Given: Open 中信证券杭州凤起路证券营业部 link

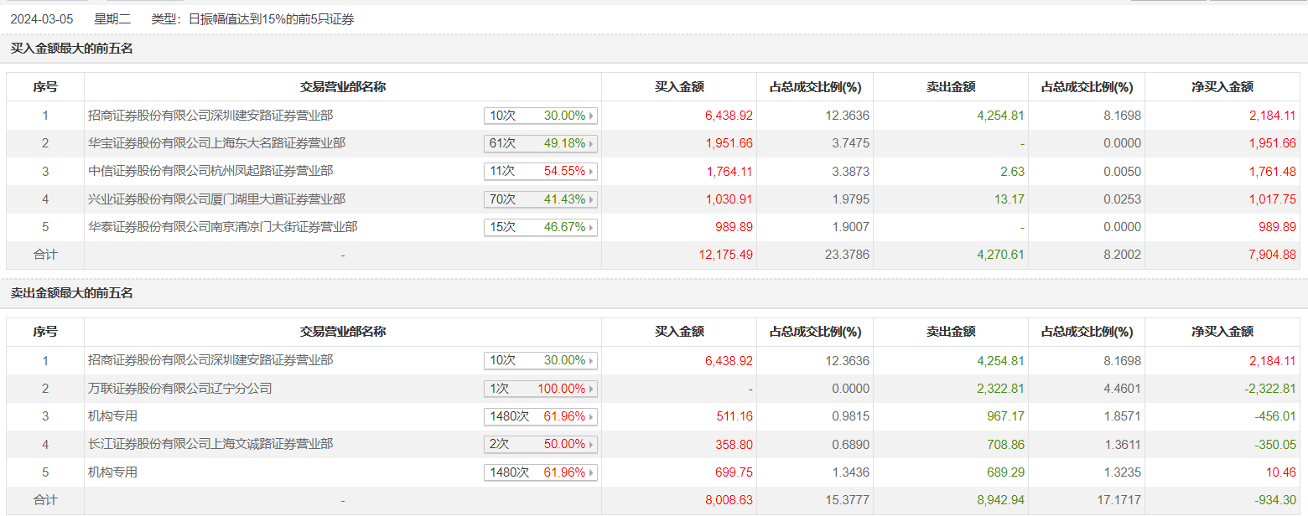Looking at the screenshot, I should pos(210,171).
